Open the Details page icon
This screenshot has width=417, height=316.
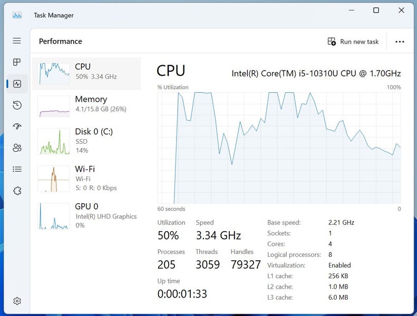tap(17, 169)
